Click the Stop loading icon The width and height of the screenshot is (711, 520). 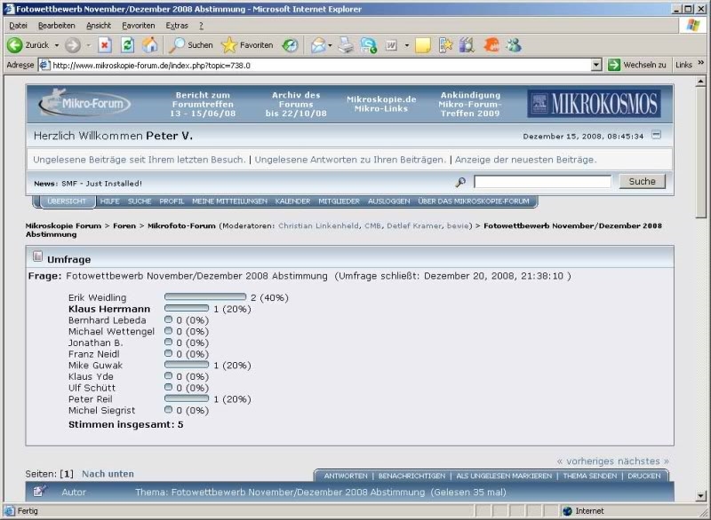105,45
